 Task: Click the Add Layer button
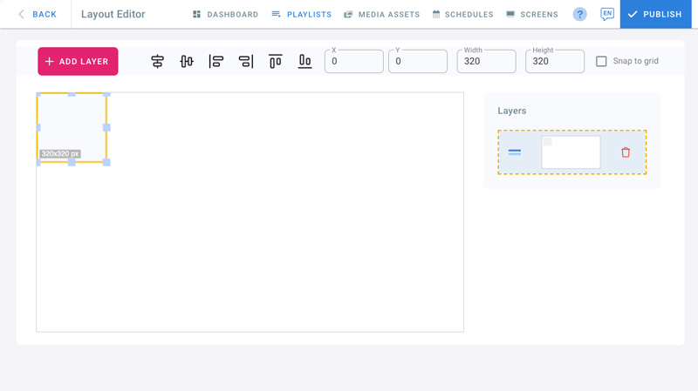pos(78,62)
